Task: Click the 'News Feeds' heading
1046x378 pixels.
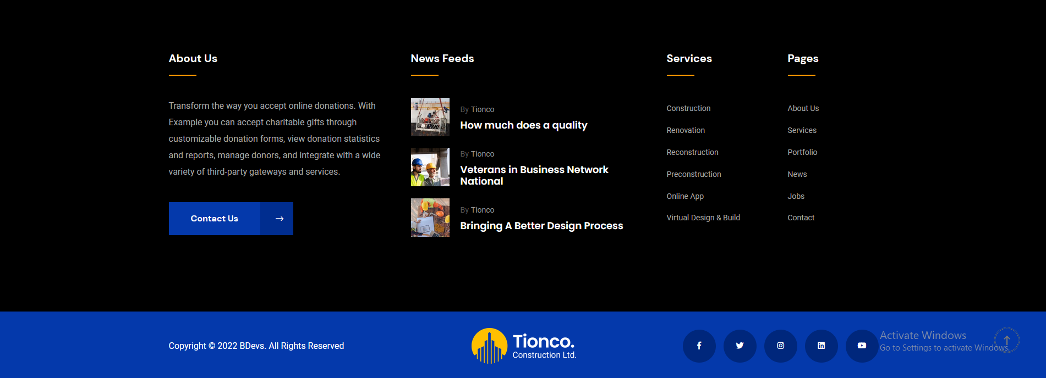Action: [442, 58]
